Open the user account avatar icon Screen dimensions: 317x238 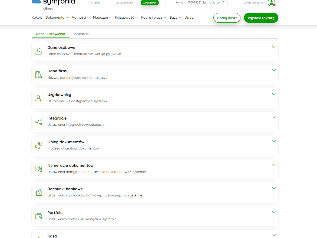(x=272, y=3)
